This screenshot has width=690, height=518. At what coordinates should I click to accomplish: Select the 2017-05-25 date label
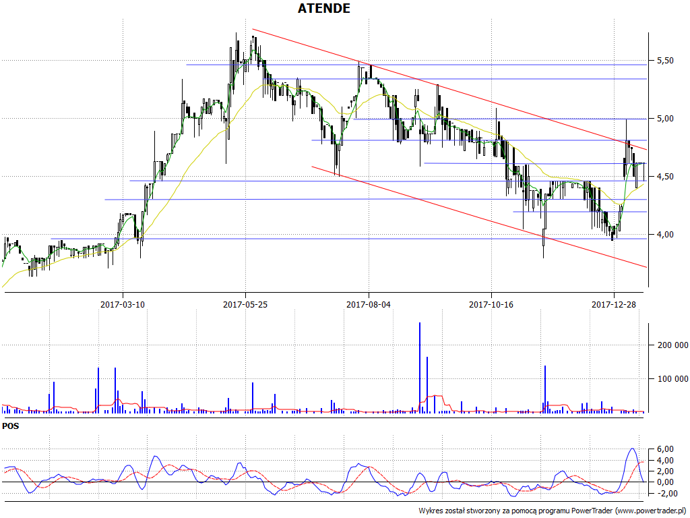pos(245,304)
